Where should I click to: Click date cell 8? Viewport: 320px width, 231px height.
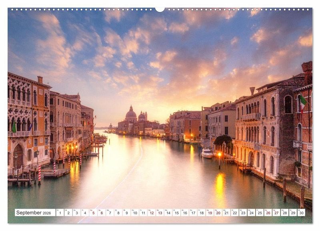point(118,213)
